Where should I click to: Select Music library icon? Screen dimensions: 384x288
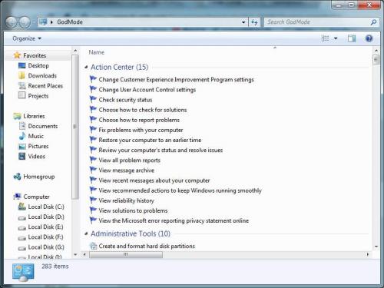pyautogui.click(x=22, y=136)
